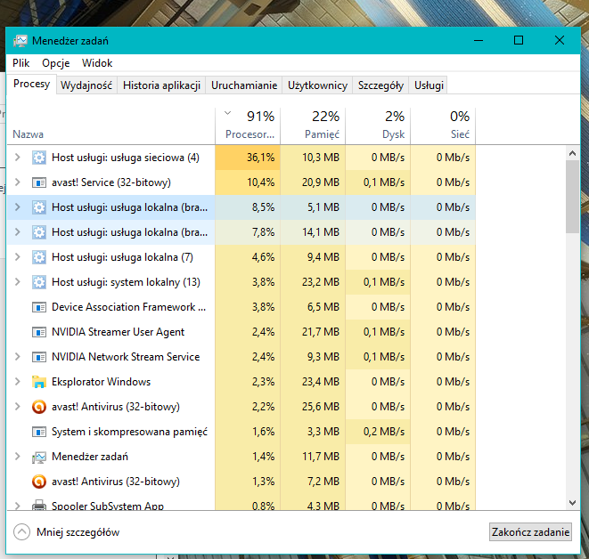
Task: Expand the Eksplorator Windows process
Action: pyautogui.click(x=17, y=382)
